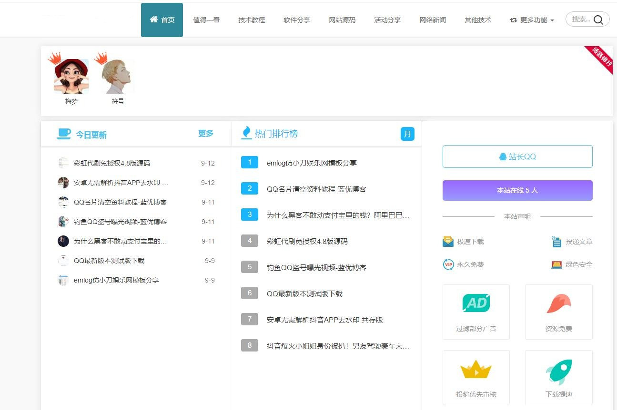Click the crown icon for 投稿优先审核
The width and height of the screenshot is (617, 410).
475,369
